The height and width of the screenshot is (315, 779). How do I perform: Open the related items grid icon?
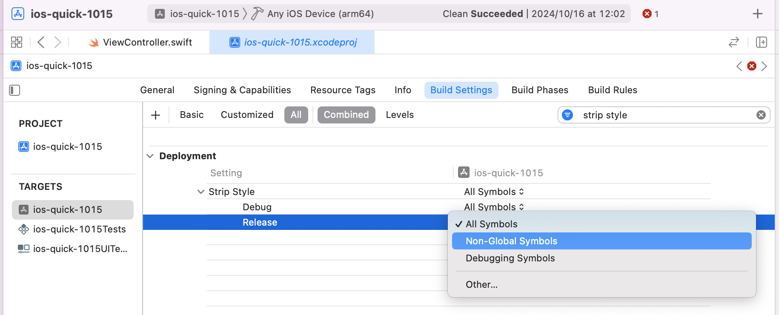17,42
